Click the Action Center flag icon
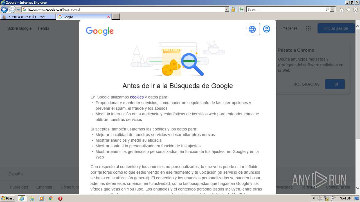The width and height of the screenshot is (360, 202). pyautogui.click(x=333, y=198)
